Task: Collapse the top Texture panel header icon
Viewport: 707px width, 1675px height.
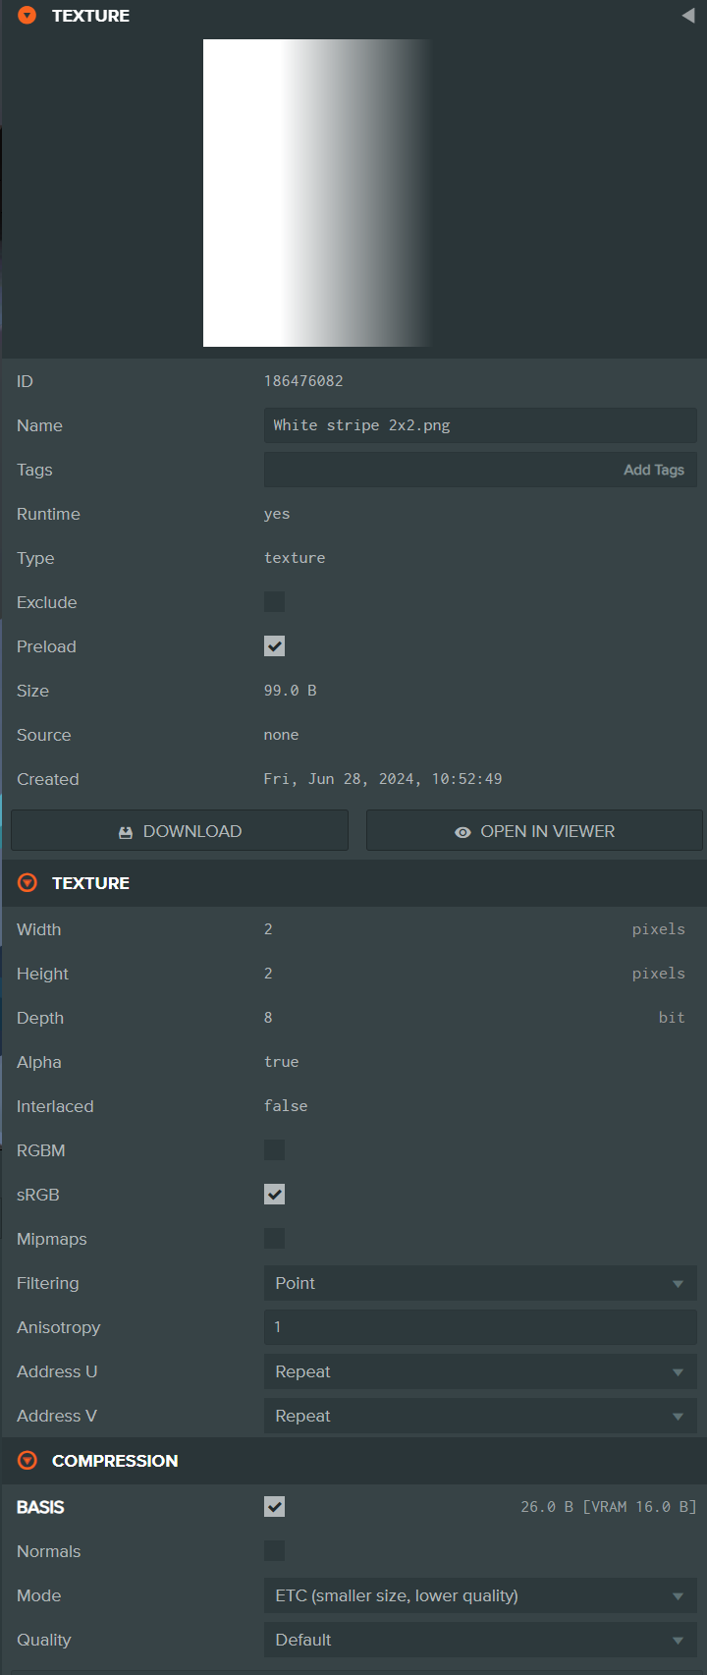Action: click(27, 16)
